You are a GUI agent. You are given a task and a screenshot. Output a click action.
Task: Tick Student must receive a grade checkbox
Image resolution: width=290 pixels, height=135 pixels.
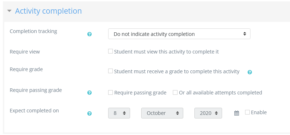click(110, 71)
